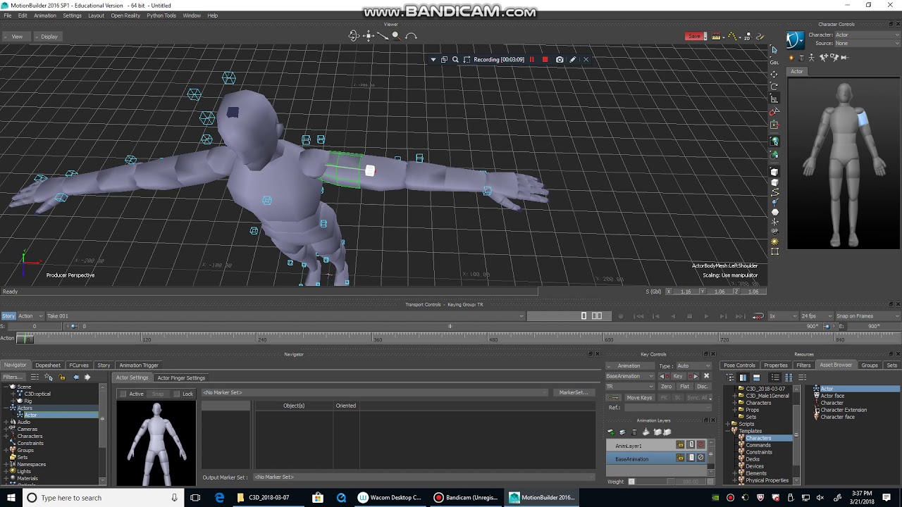Toggle lock on AnimLayer1

[x=680, y=445]
